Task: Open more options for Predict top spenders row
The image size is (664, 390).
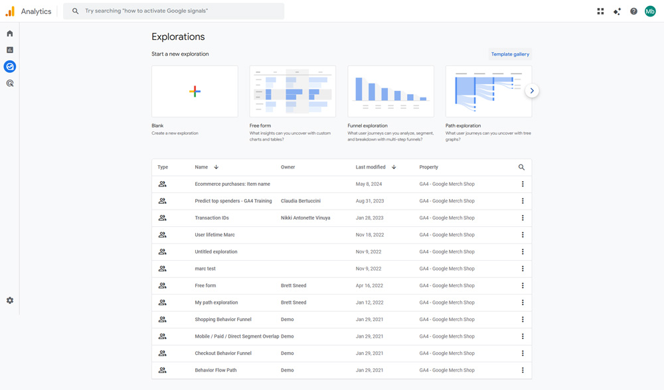Action: 523,201
